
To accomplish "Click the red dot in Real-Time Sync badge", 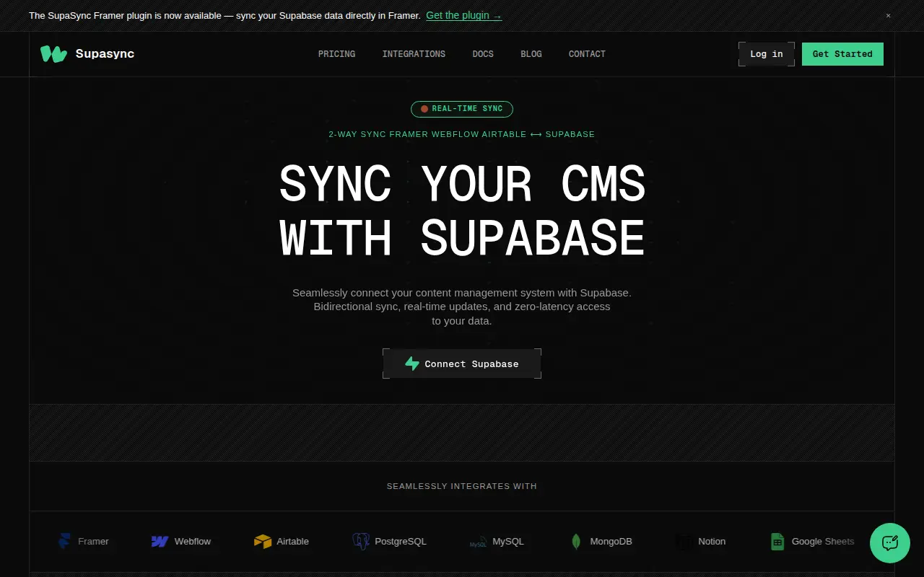I will pyautogui.click(x=424, y=109).
